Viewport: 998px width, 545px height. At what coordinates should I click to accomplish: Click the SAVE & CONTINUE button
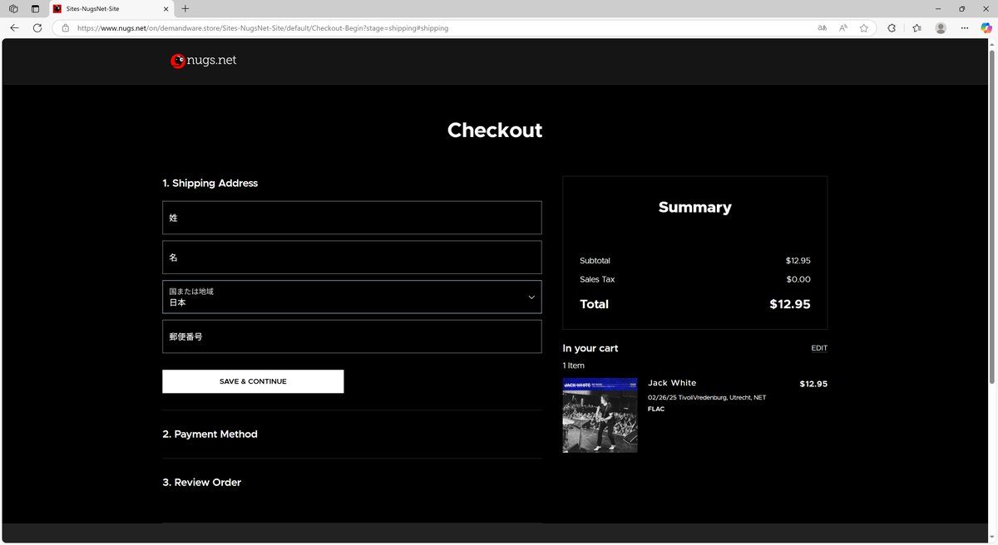pos(253,381)
